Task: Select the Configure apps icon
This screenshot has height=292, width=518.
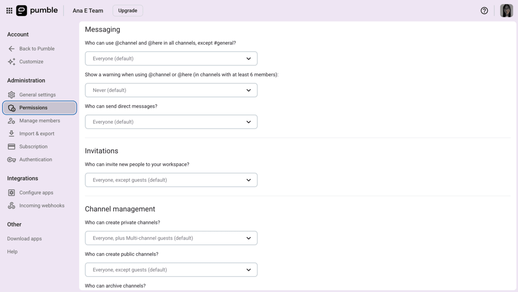Action: point(11,192)
